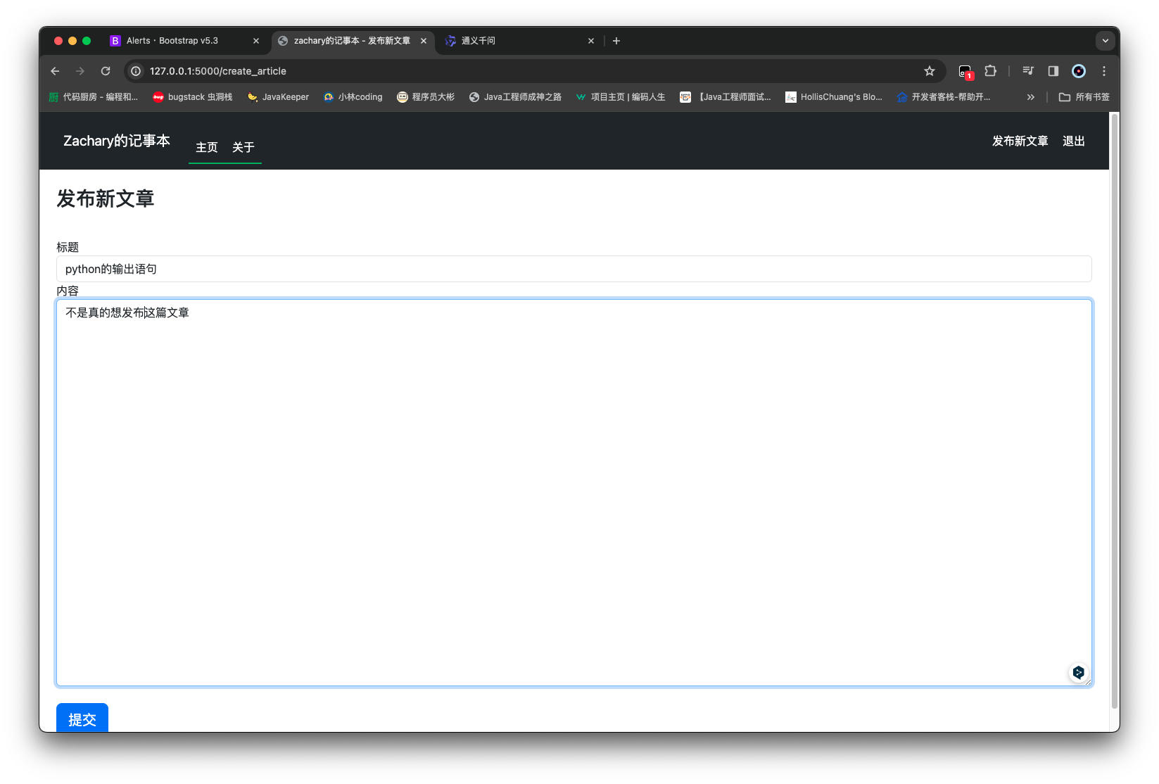Click inside the 内容 content textarea
The image size is (1159, 784).
click(574, 493)
